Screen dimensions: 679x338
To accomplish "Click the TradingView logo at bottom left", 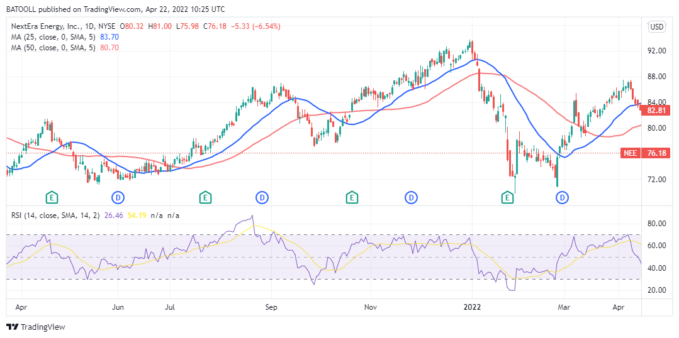I will [x=35, y=327].
